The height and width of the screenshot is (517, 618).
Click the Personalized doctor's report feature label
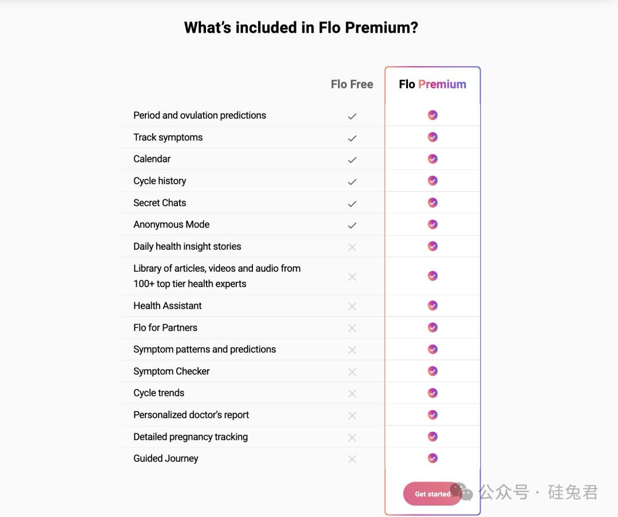pos(191,415)
